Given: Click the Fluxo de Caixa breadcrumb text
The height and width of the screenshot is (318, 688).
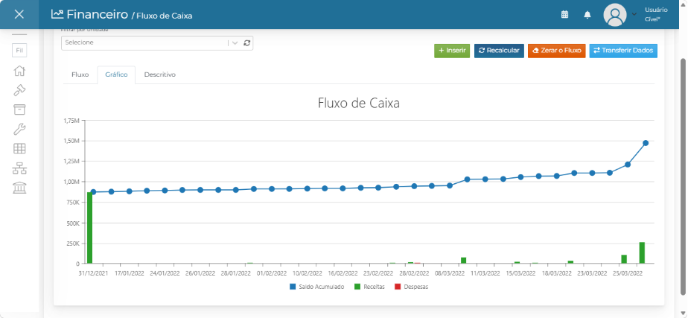Looking at the screenshot, I should pyautogui.click(x=165, y=16).
